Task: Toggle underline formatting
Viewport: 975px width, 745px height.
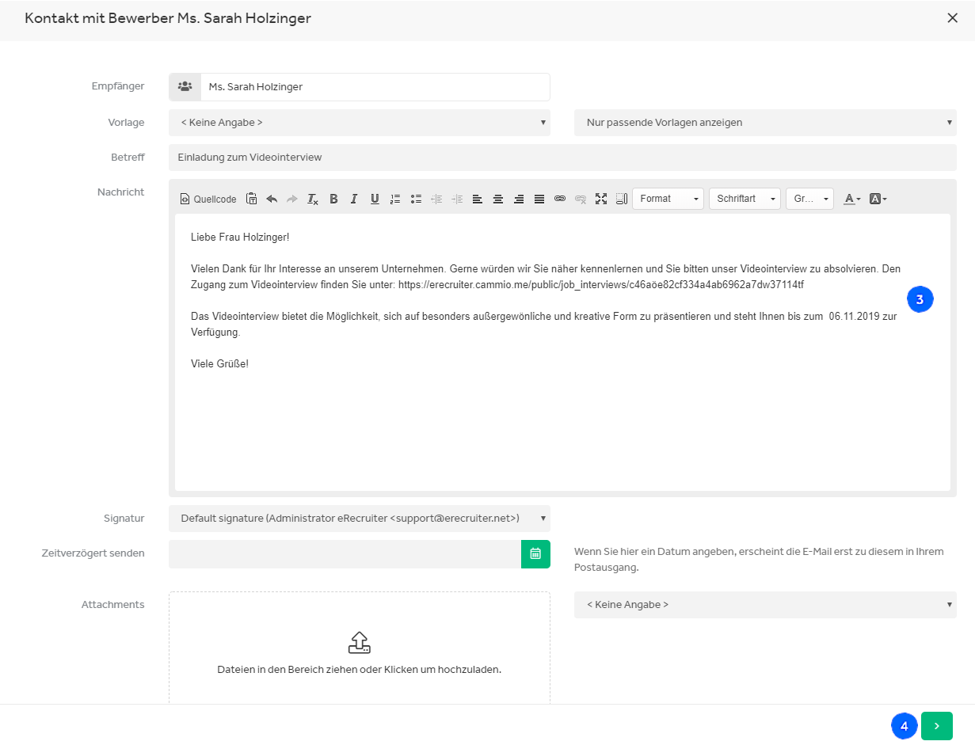Action: pyautogui.click(x=375, y=199)
